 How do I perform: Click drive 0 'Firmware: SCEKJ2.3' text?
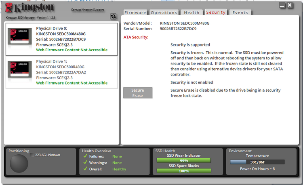click(54, 45)
